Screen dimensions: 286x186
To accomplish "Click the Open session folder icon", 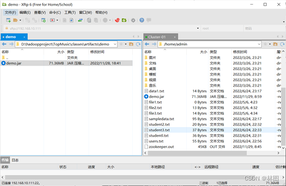I will pos(15,20).
